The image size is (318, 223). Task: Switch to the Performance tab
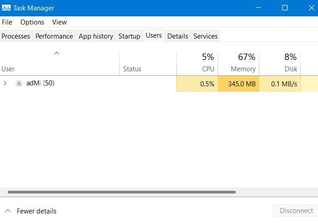point(54,36)
